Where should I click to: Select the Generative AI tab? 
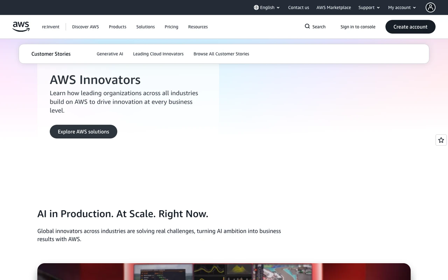110,54
